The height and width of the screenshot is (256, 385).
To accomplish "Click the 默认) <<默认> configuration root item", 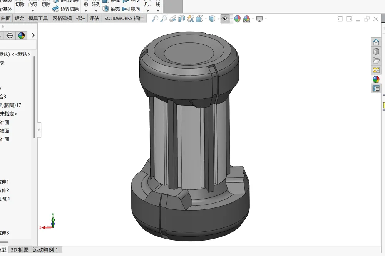I will [15, 54].
